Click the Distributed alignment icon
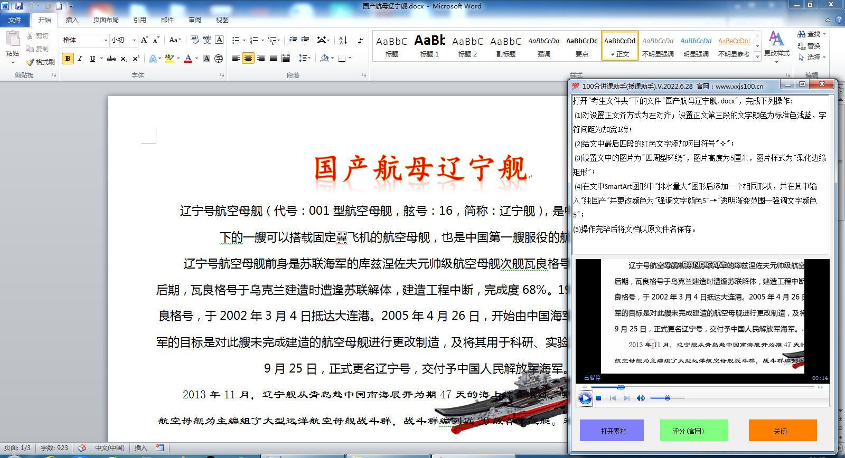This screenshot has height=458, width=845. tap(286, 58)
